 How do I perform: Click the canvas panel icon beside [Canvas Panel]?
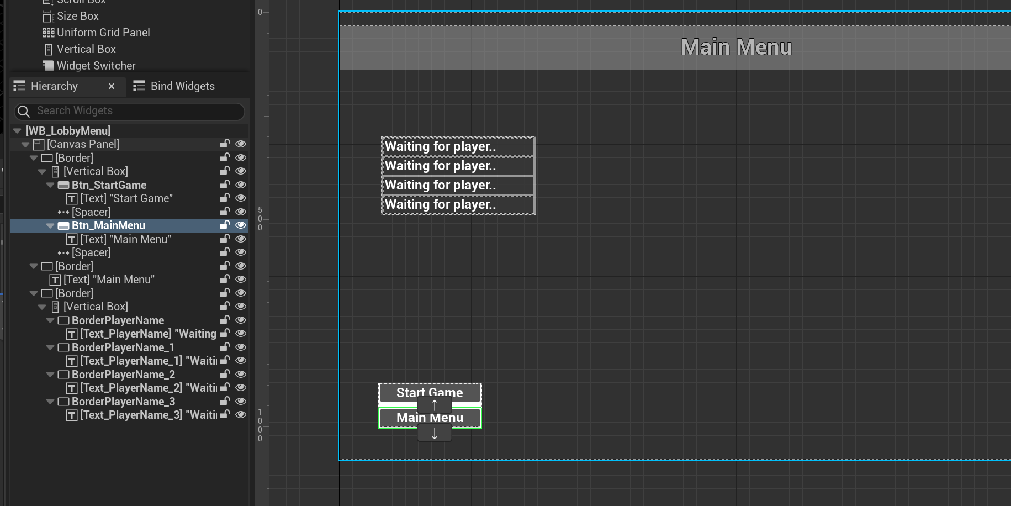tap(39, 145)
